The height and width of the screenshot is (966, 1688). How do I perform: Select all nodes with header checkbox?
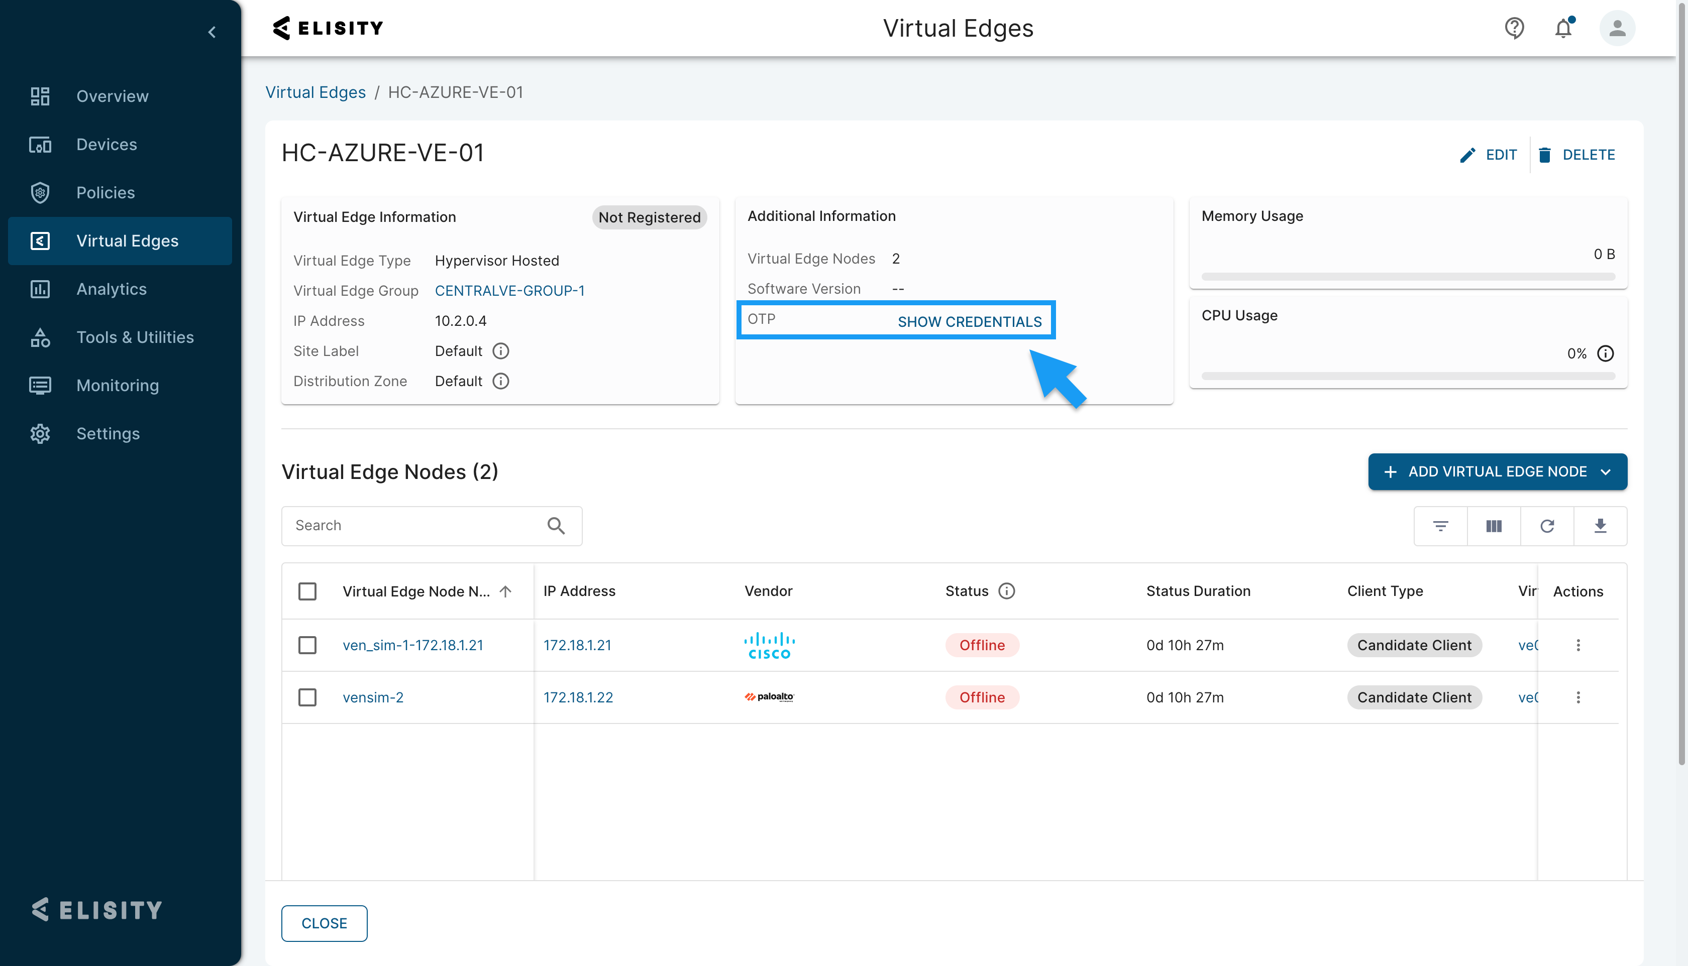pos(307,591)
